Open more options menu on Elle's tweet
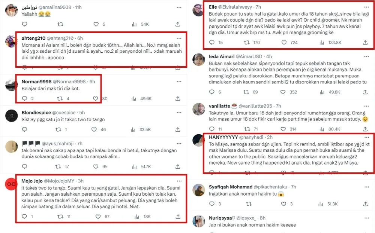 pos(367,7)
